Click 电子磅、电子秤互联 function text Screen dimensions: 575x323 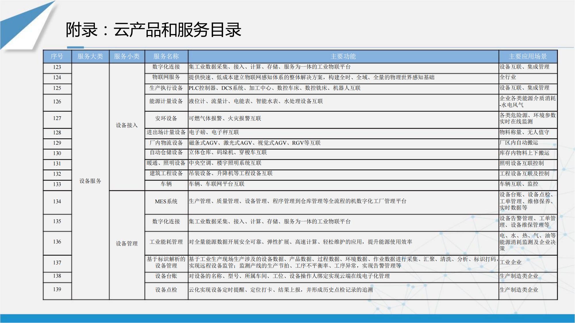[214, 132]
